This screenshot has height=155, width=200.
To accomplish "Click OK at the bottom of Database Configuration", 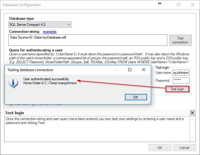I will (x=160, y=148).
